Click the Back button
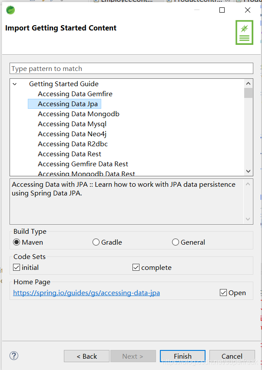 coord(86,356)
